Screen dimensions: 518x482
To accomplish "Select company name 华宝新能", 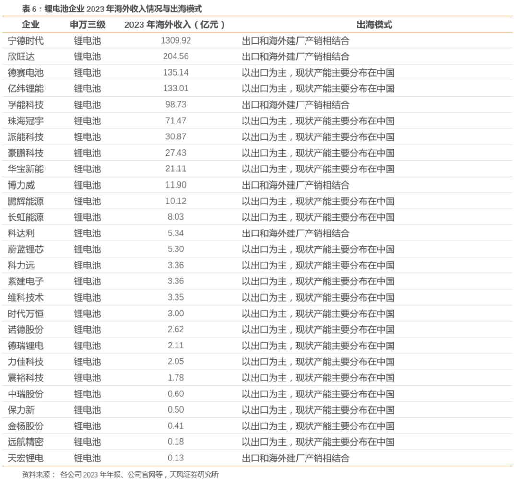I will click(x=25, y=169).
